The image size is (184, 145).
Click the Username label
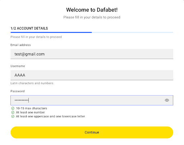[18, 66]
